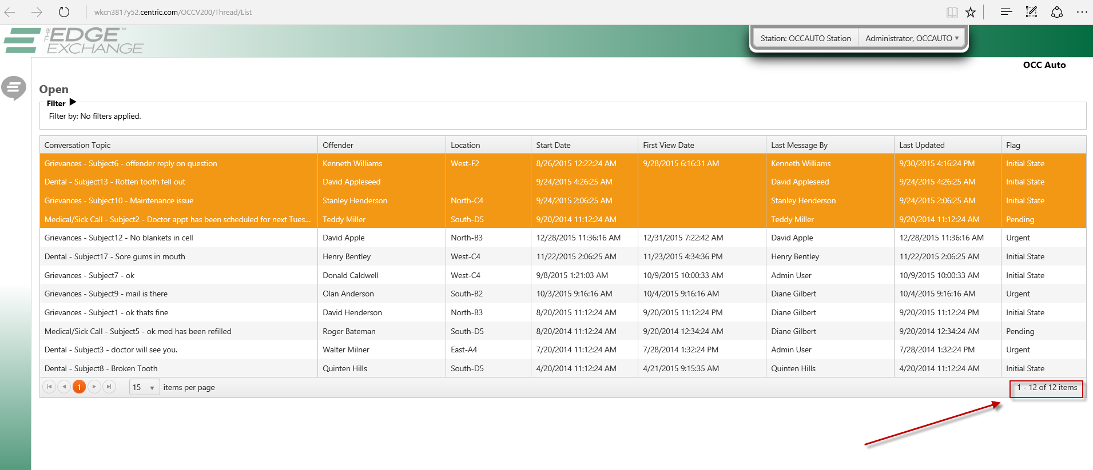Open the Grievances Subject12 blankets conversation row
1093x470 pixels.
[x=119, y=238]
